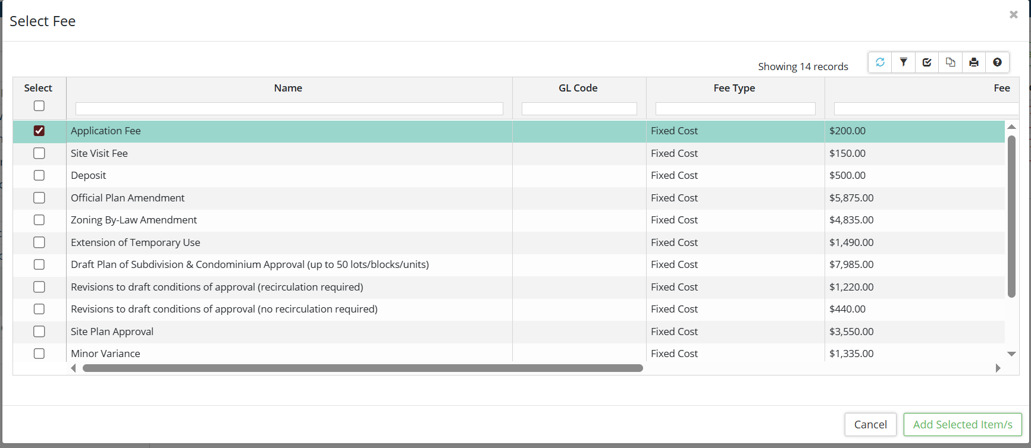Viewport: 1031px width, 448px height.
Task: Click the Zoning By-Law Amendment name
Action: [134, 220]
